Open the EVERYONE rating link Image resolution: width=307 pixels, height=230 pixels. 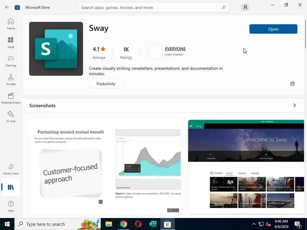(175, 49)
